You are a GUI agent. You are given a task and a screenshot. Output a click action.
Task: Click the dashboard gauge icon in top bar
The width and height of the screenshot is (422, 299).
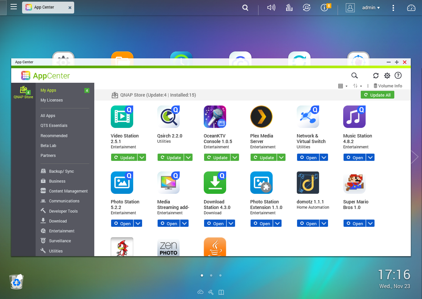(411, 8)
